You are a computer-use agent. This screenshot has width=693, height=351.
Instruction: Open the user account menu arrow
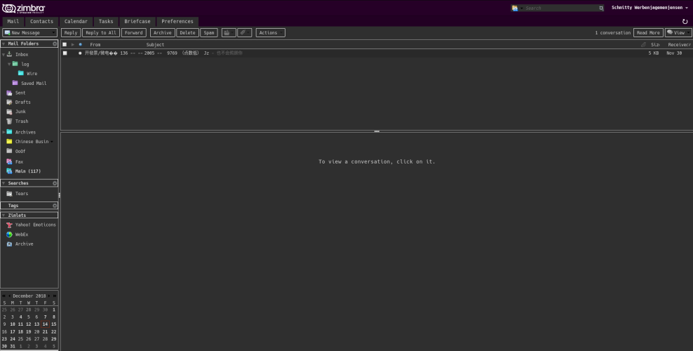point(687,8)
